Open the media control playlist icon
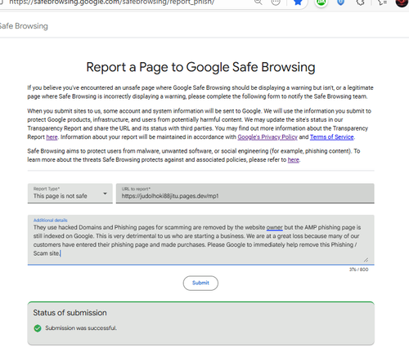 (x=382, y=2)
